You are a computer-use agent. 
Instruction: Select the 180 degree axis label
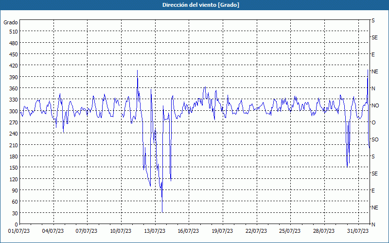[14, 156]
